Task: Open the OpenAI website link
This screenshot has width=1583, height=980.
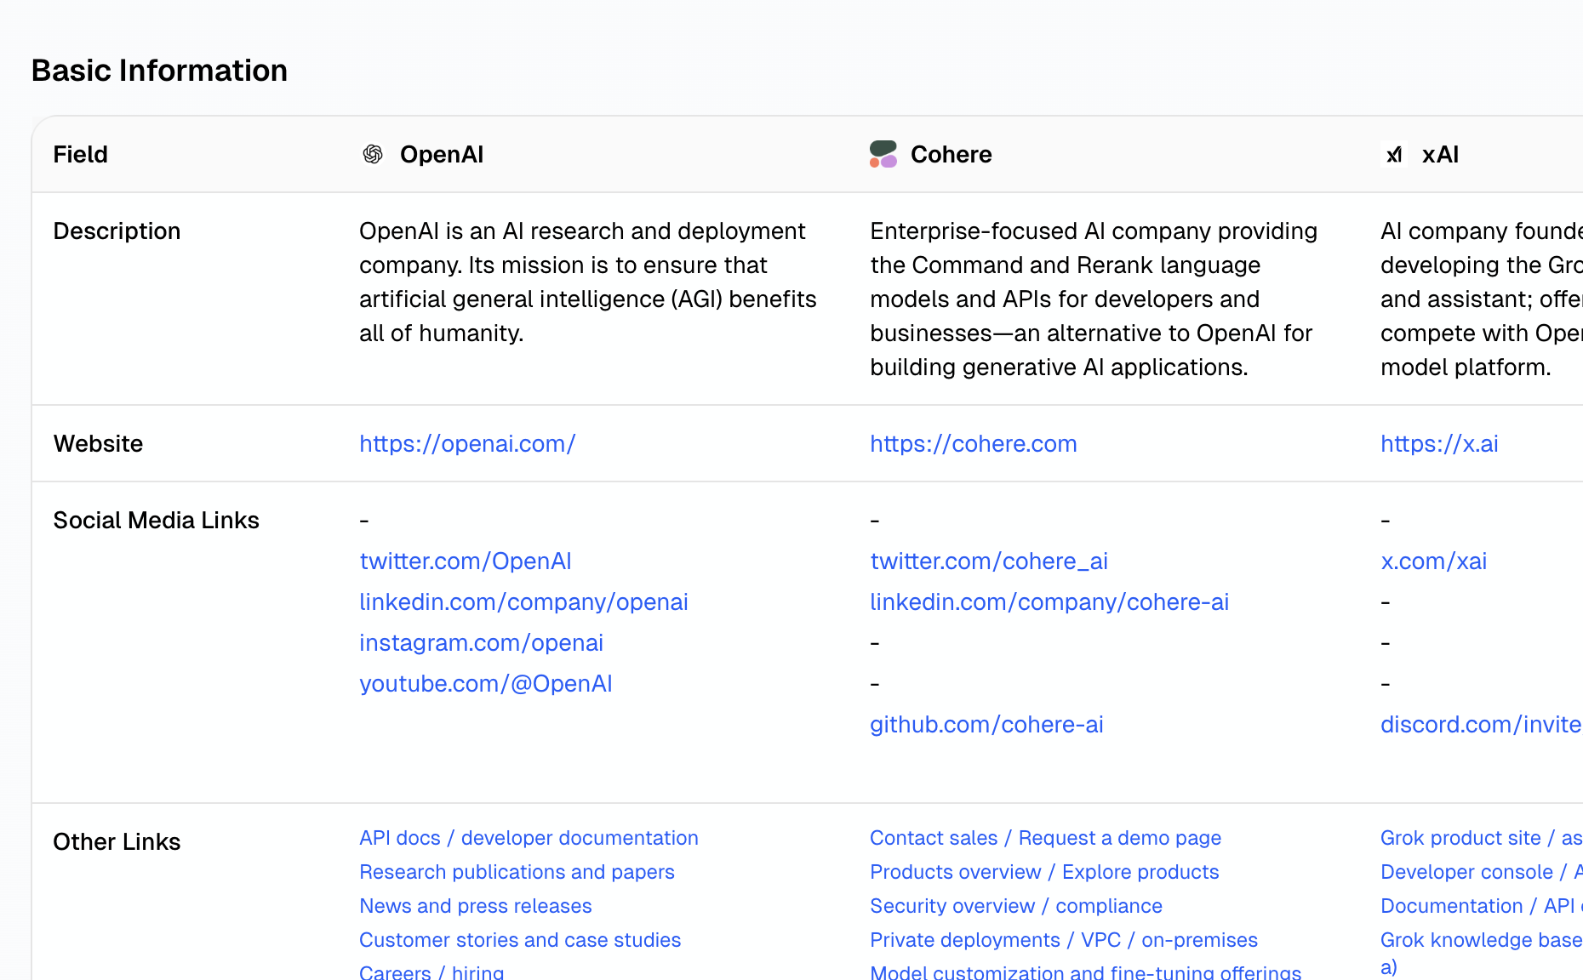Action: pyautogui.click(x=467, y=443)
